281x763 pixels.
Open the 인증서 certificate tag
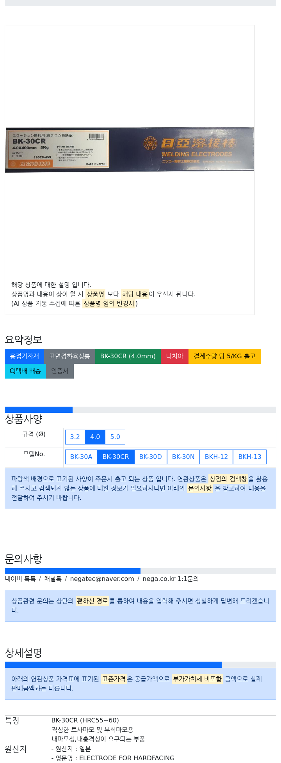pos(60,371)
